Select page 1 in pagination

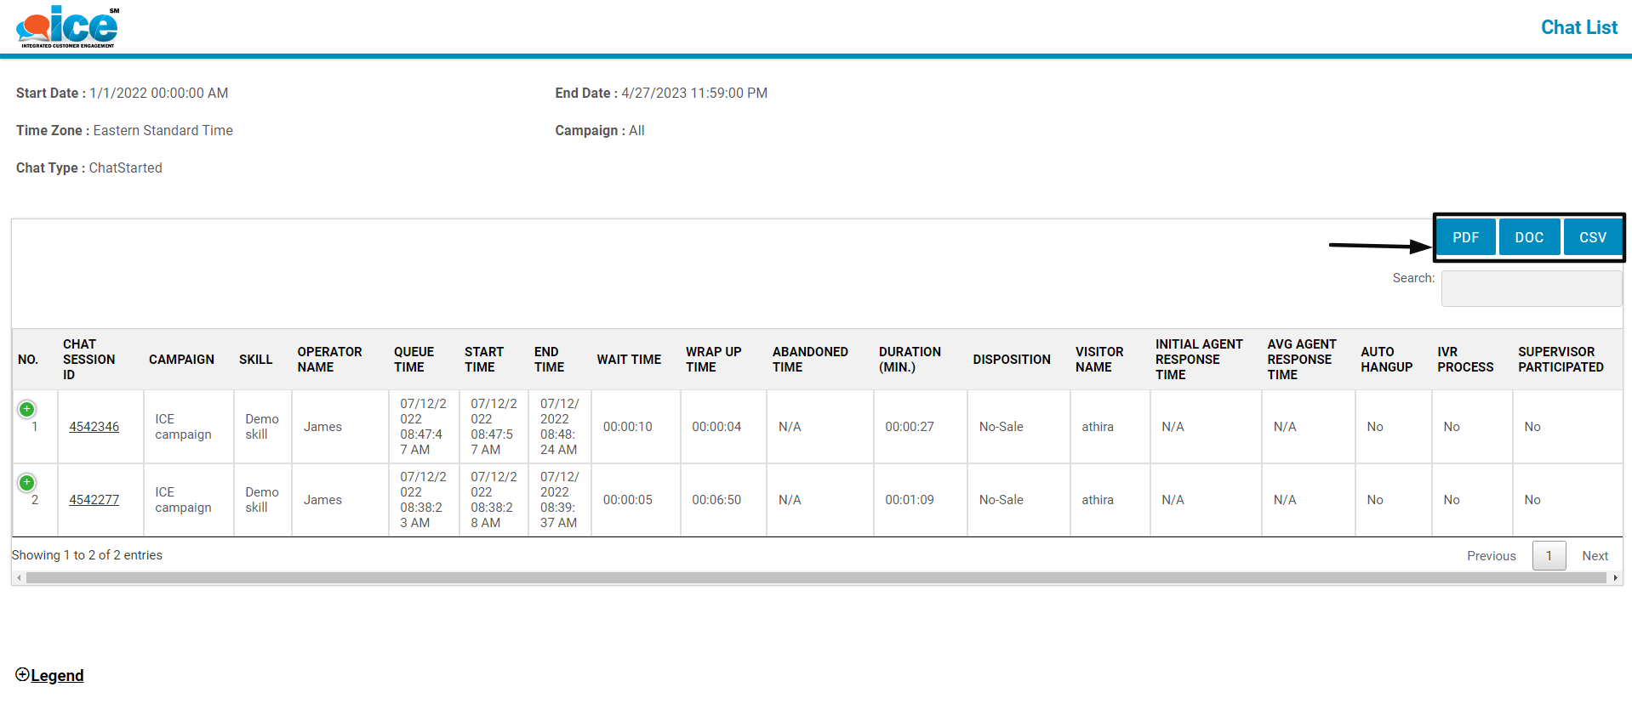coord(1549,556)
